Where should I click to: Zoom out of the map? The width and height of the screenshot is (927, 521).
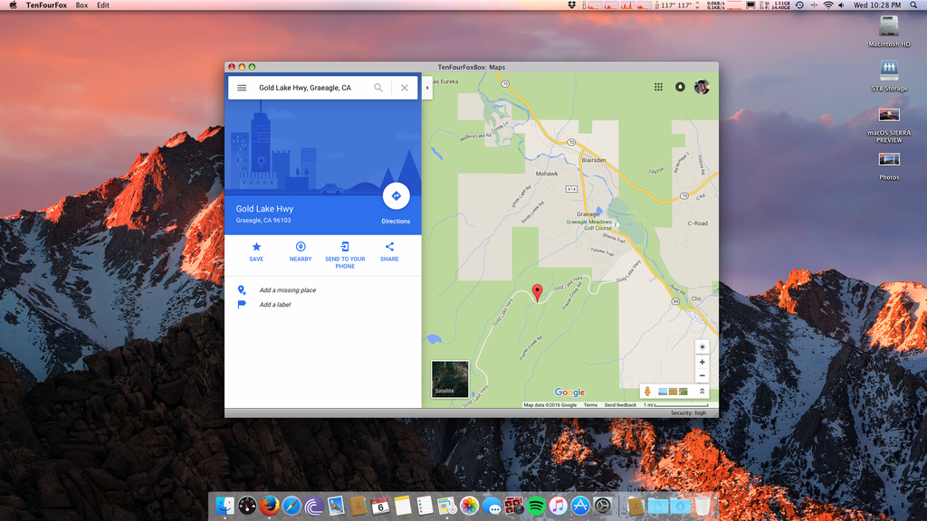(x=702, y=375)
